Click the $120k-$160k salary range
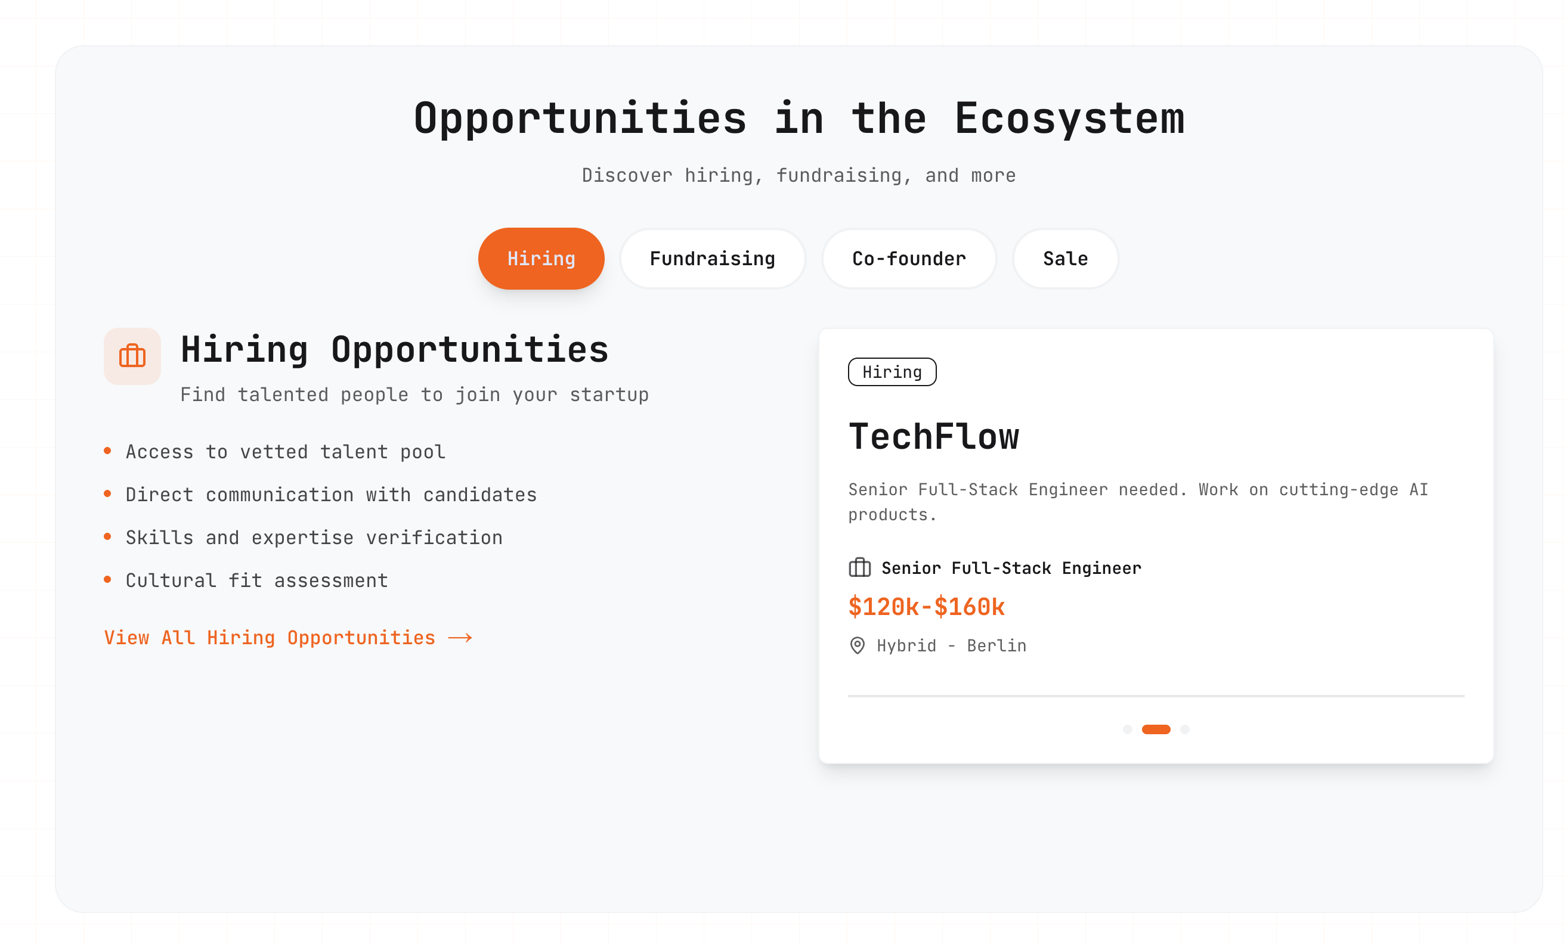 (927, 607)
